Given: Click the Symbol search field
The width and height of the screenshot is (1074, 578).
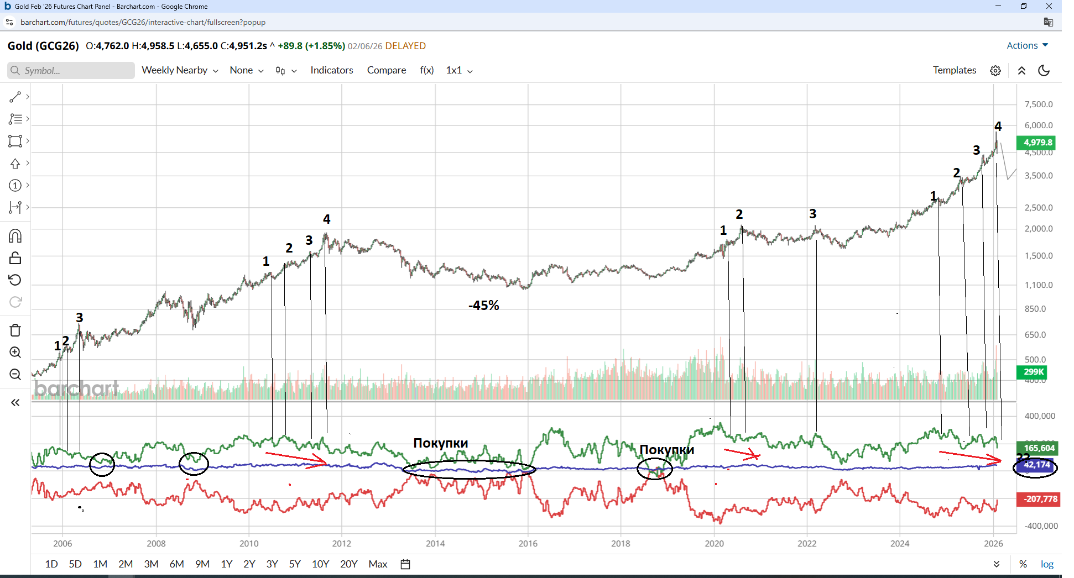Looking at the screenshot, I should coord(72,71).
